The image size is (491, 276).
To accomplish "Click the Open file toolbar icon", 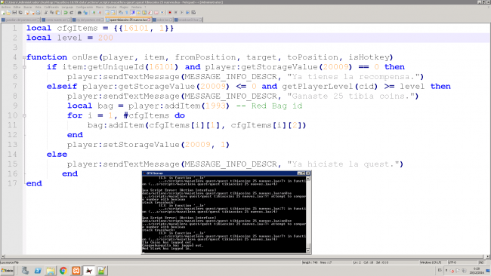I will pyautogui.click(x=8, y=13).
